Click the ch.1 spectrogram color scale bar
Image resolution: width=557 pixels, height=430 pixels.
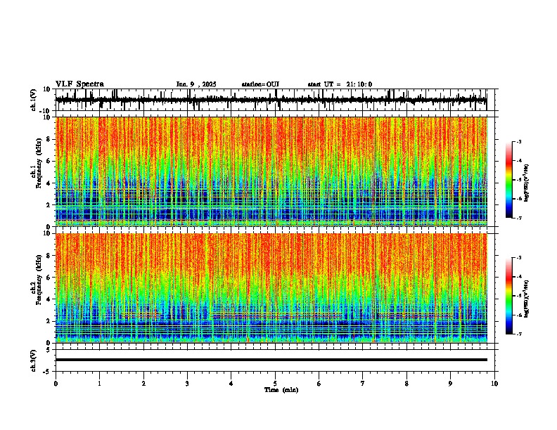508,180
